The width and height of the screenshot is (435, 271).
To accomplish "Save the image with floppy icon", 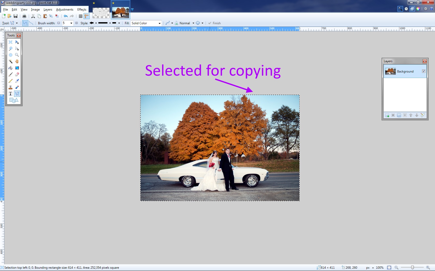I will point(16,16).
